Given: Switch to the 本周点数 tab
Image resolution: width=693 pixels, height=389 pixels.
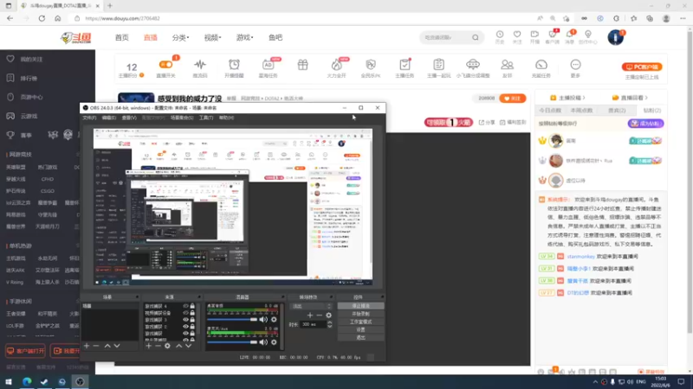Looking at the screenshot, I should (x=581, y=111).
